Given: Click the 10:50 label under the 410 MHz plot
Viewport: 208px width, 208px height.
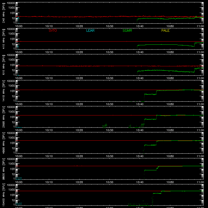Looking at the screenshot, I should click(170, 52).
